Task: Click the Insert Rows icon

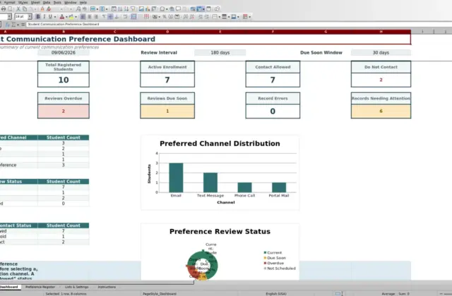Action: coord(93,9)
